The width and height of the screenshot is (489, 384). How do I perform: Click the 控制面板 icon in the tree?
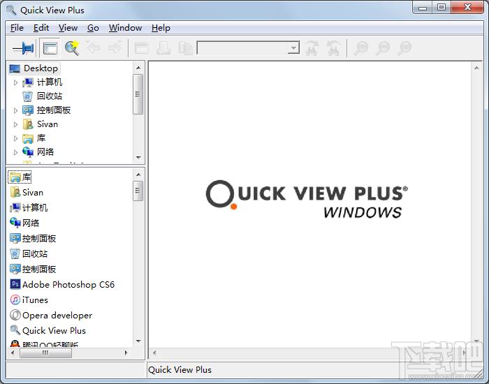(x=28, y=110)
